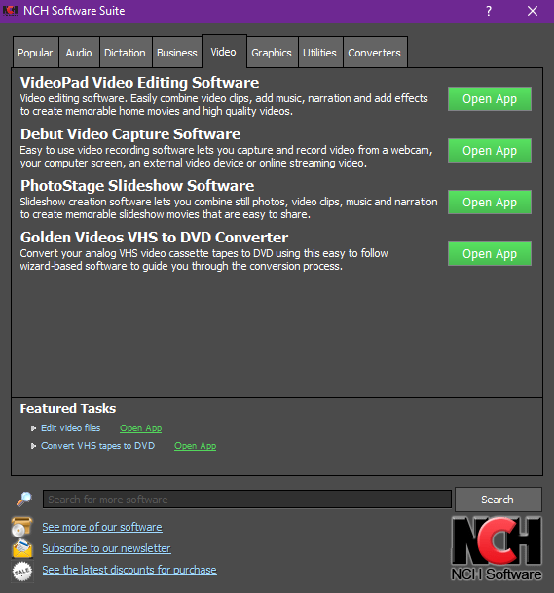Click Open App link for Convert VHS tapes
This screenshot has width=554, height=593.
coord(195,446)
